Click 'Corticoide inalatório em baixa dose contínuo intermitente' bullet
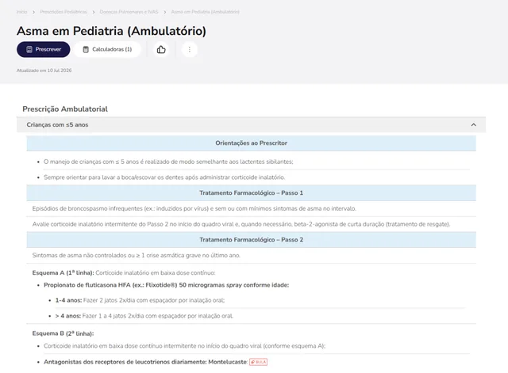Viewport: 508px width, 373px height. (185, 346)
